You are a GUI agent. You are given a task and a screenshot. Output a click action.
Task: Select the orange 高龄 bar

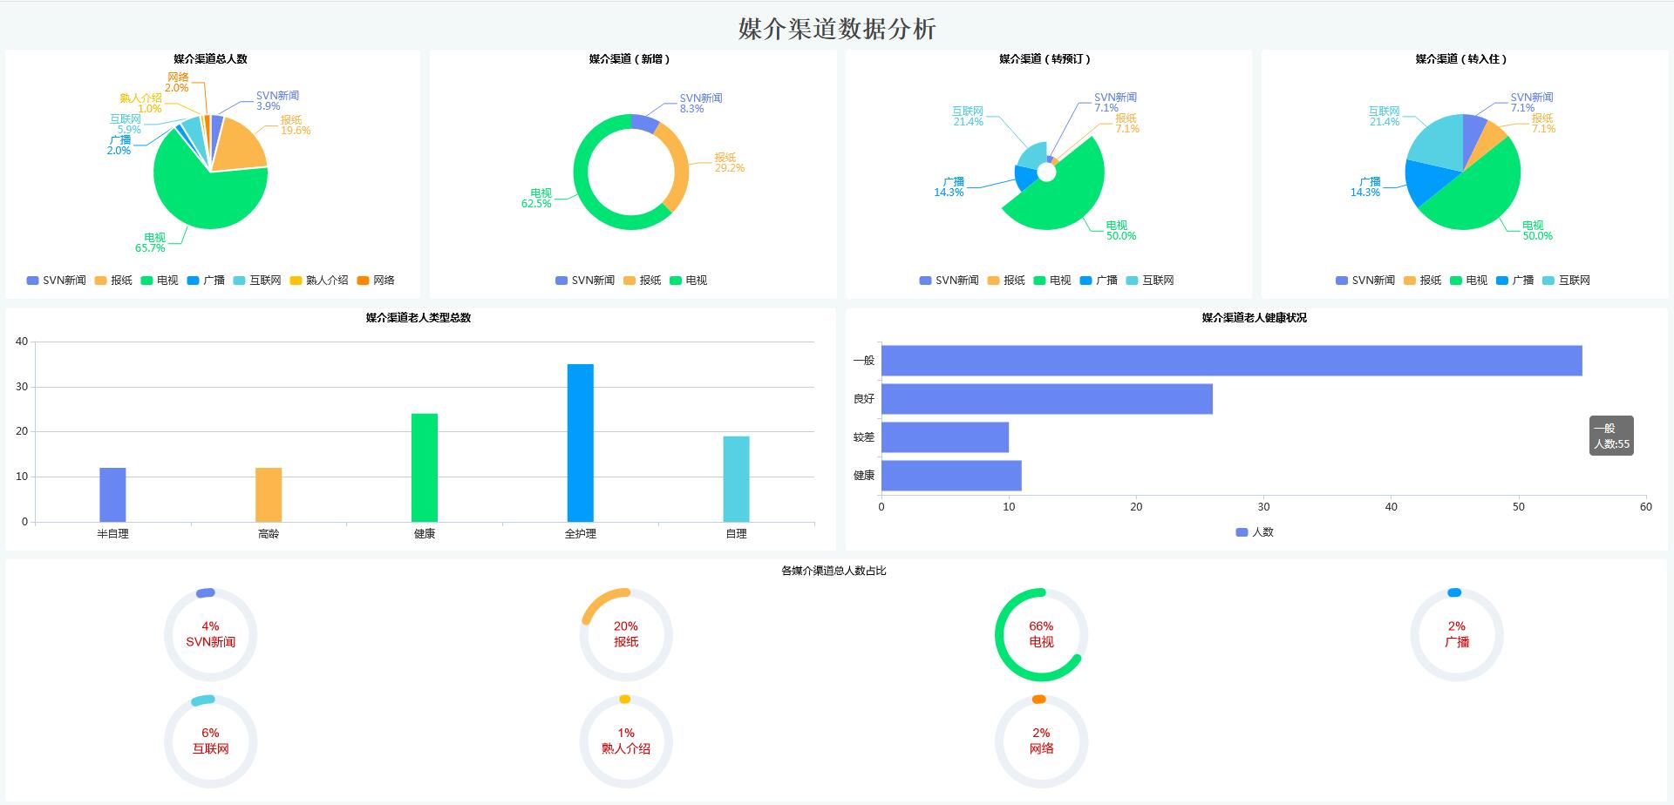pos(269,495)
